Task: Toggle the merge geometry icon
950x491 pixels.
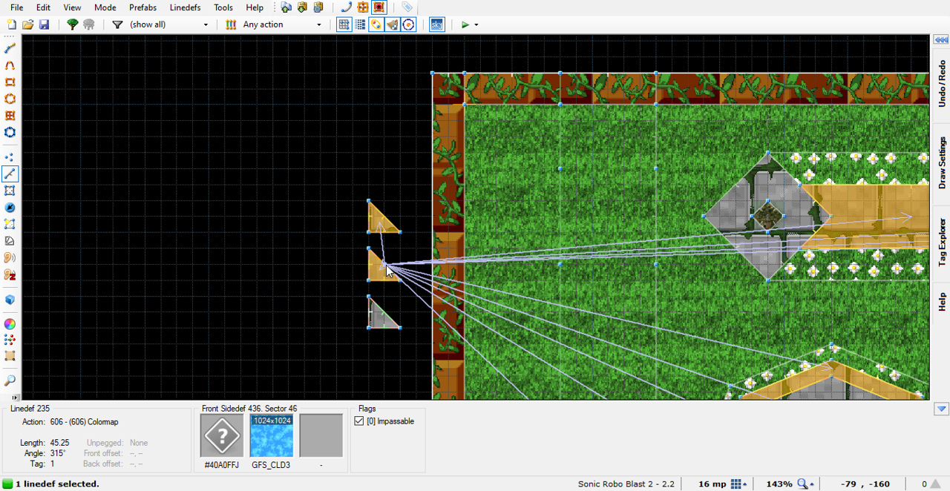Action: tap(376, 24)
